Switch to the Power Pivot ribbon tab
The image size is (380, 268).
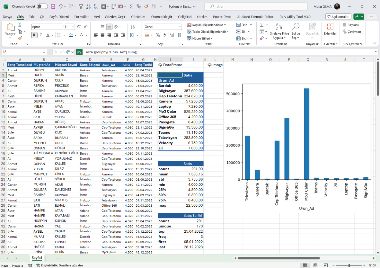222,17
